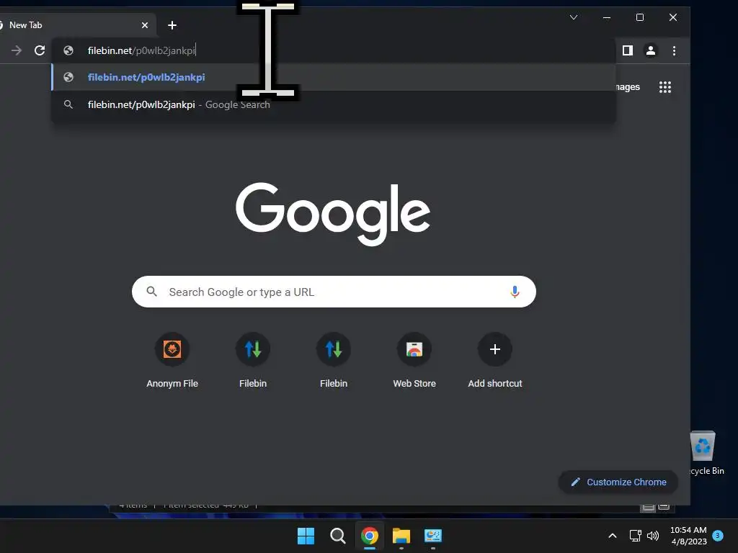Choose the filebin.net Google Search suggestion

[x=334, y=104]
